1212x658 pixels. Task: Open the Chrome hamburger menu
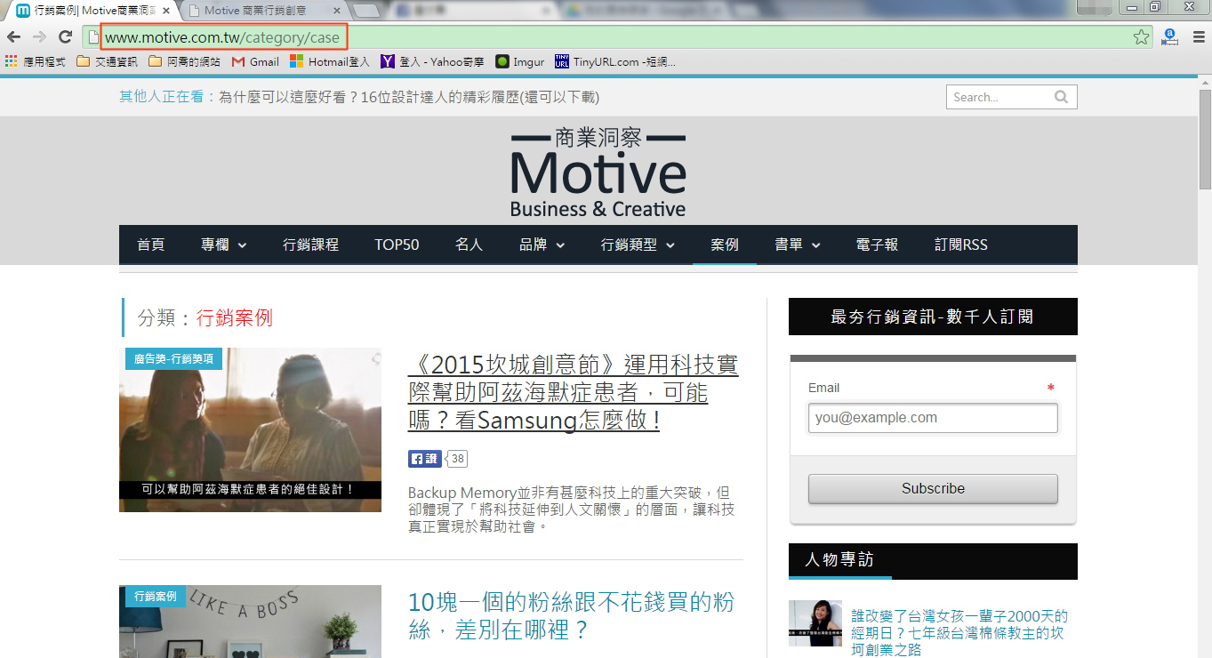pyautogui.click(x=1198, y=36)
